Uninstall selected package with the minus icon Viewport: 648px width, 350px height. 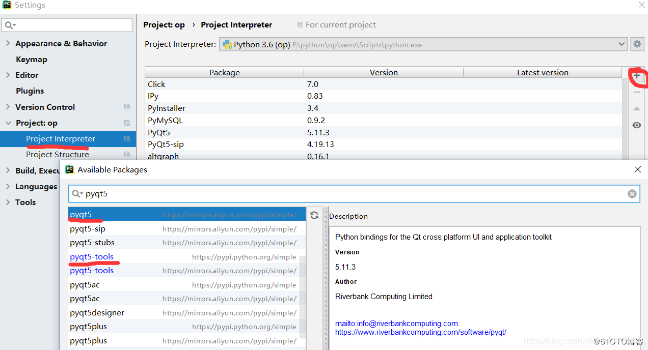(x=637, y=92)
